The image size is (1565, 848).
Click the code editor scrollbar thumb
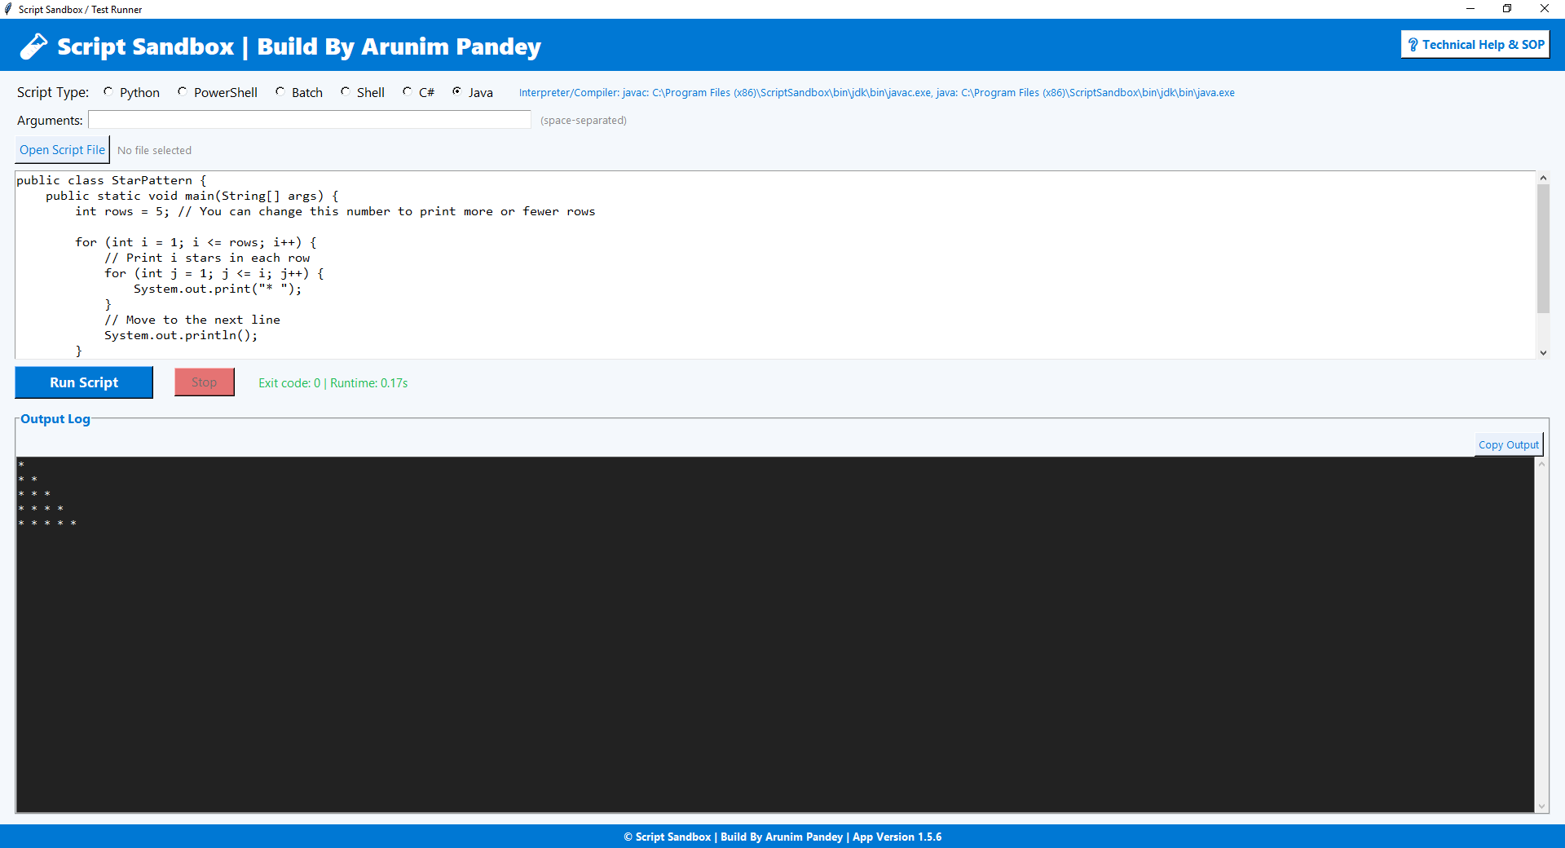click(x=1543, y=249)
